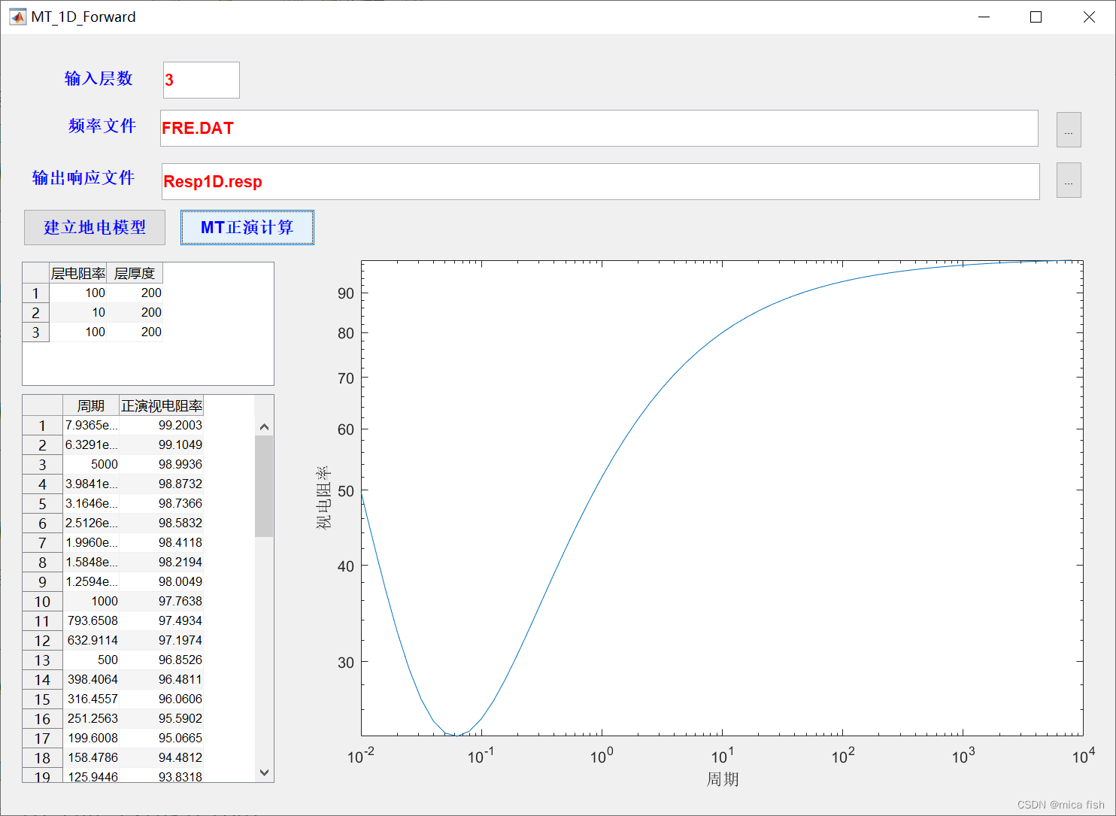Click layer 1 resistivity cell value 100
This screenshot has height=816, width=1116.
click(x=78, y=293)
